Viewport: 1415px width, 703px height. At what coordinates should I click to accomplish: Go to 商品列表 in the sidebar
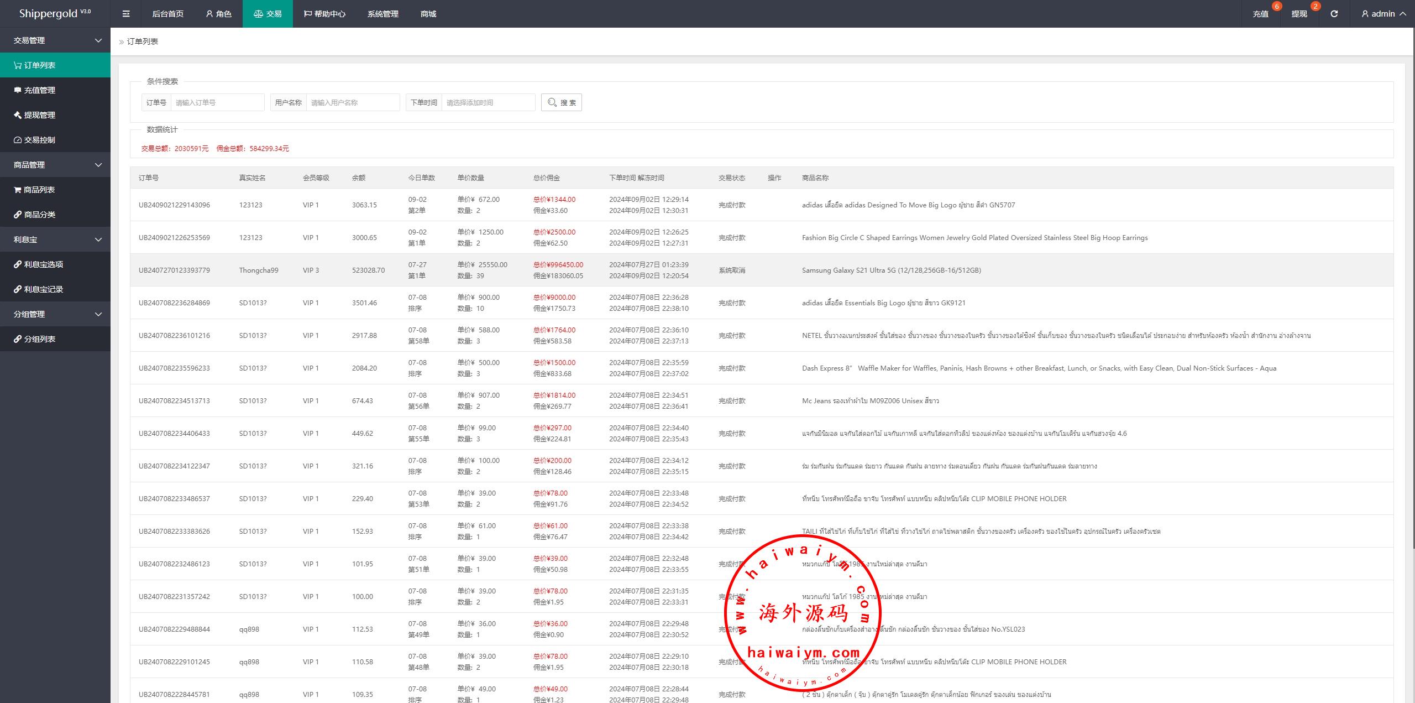point(39,190)
